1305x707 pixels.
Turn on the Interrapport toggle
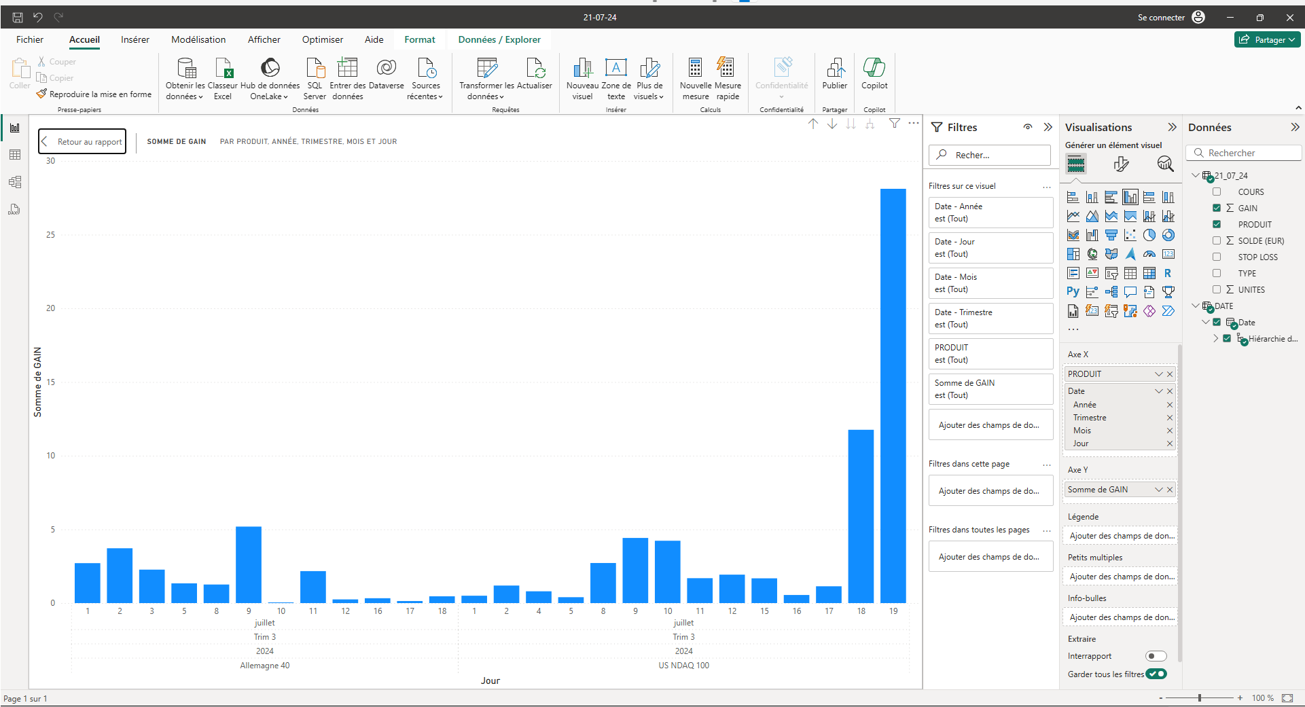(x=1156, y=656)
